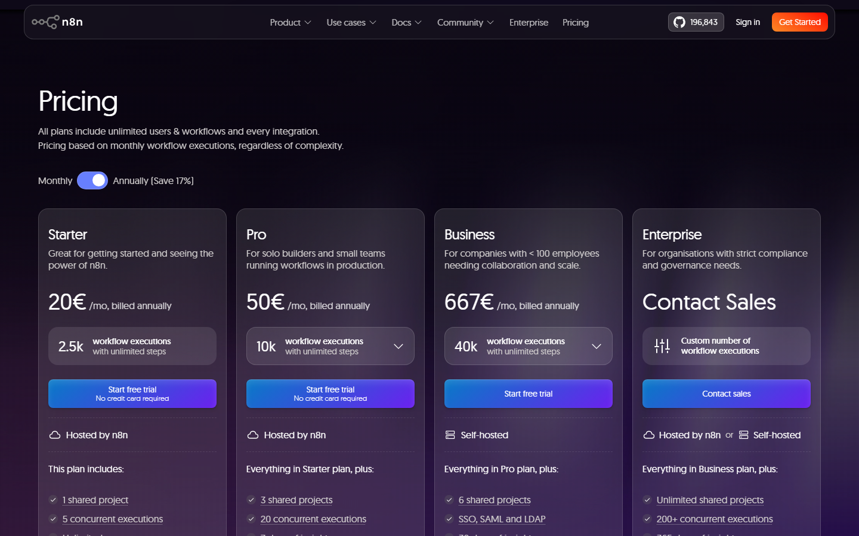The height and width of the screenshot is (536, 859).
Task: Open the SSO, SAML and LDAP link
Action: pos(502,519)
